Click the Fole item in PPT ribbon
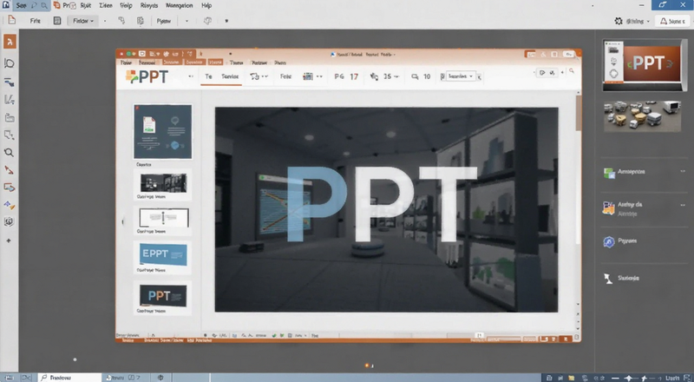The image size is (694, 382). pos(286,76)
